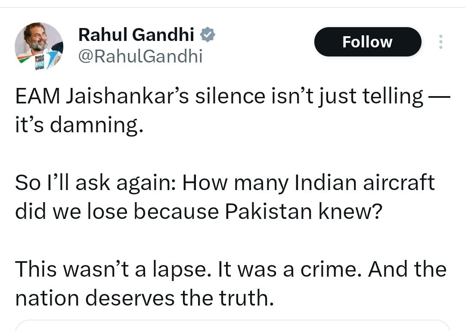Open the three-dot more options menu
465x331 pixels.
pyautogui.click(x=440, y=42)
